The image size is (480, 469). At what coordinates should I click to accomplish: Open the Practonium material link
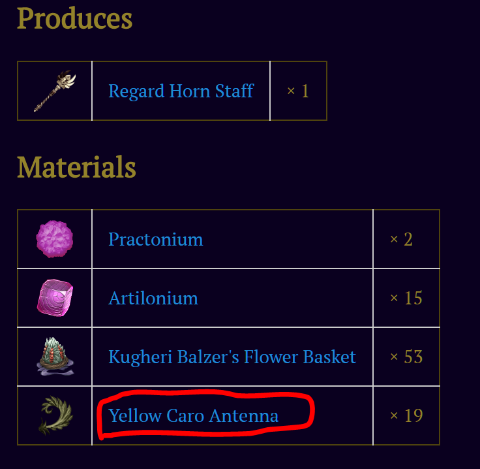click(x=155, y=239)
